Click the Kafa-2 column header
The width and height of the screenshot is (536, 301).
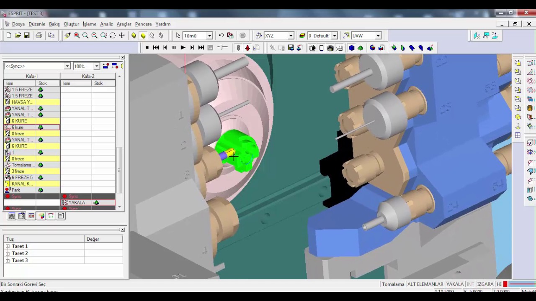88,76
